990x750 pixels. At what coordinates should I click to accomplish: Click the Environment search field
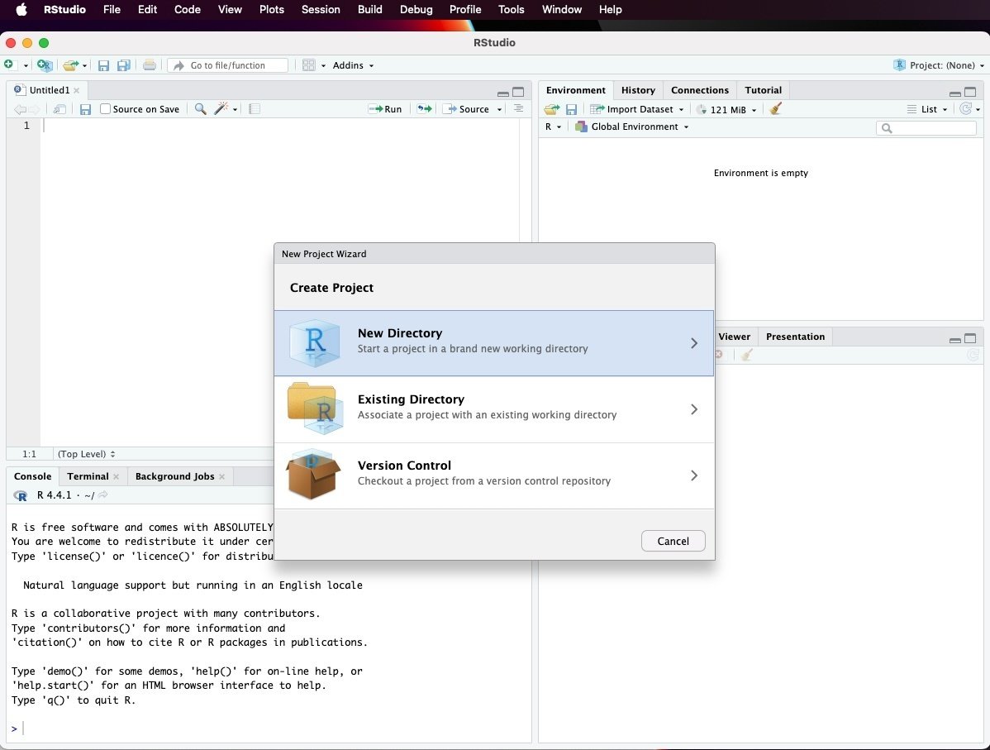(926, 128)
